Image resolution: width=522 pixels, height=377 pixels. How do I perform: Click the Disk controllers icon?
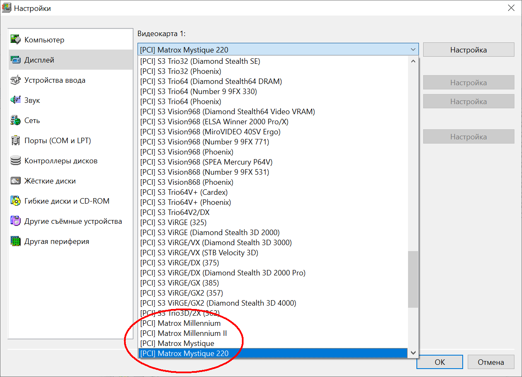point(16,161)
